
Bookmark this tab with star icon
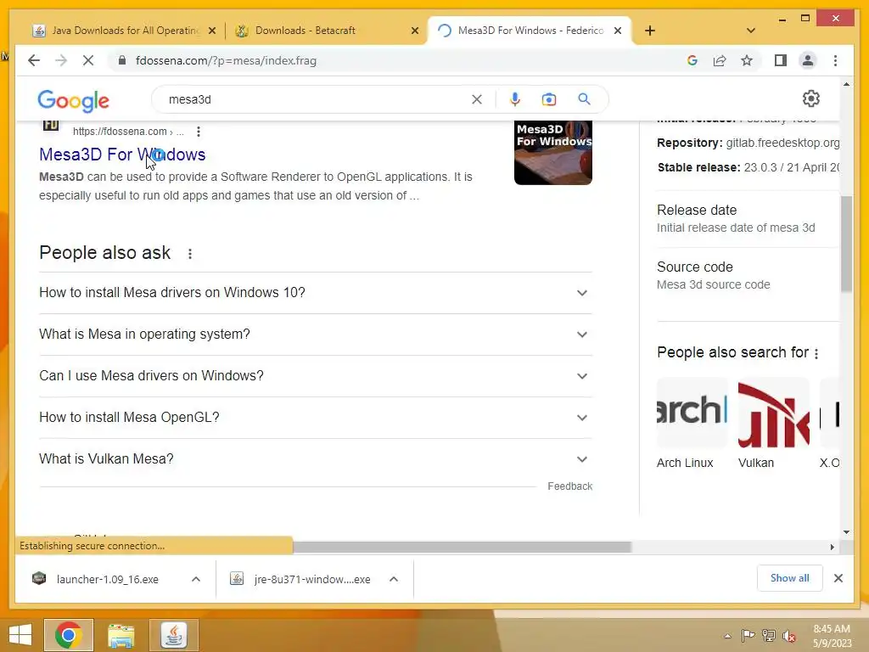click(x=747, y=60)
